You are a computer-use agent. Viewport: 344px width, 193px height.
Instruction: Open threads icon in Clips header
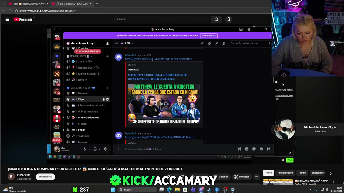coord(202,43)
